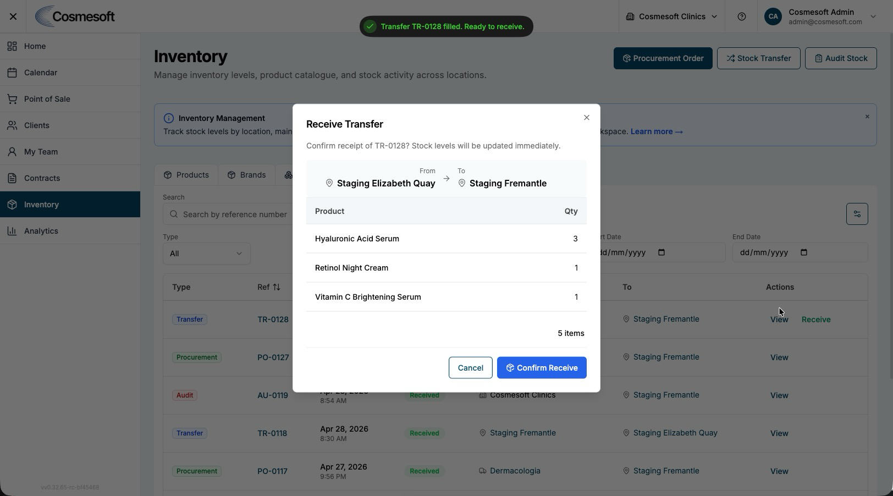
Task: Start a Stock Transfer
Action: coord(758,58)
